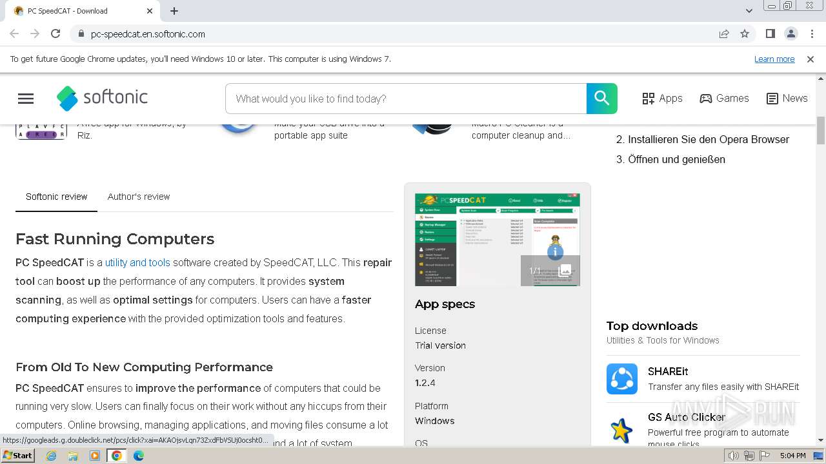This screenshot has height=464, width=826.
Task: Open the Windows Start menu
Action: [18, 456]
